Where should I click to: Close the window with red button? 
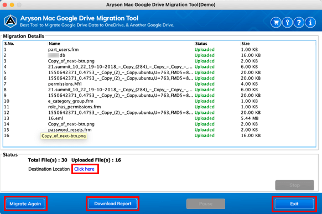(5, 5)
